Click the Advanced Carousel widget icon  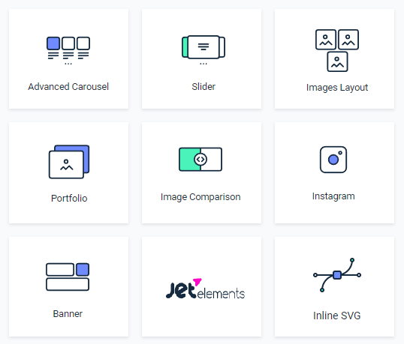pos(68,51)
